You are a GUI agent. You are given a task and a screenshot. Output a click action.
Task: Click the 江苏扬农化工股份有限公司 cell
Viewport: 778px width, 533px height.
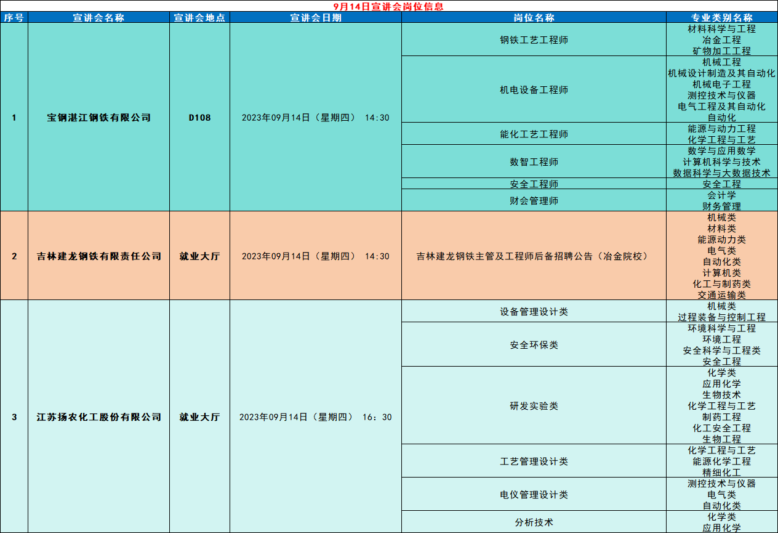(98, 417)
